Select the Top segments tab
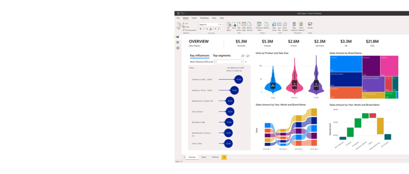 [x=222, y=56]
